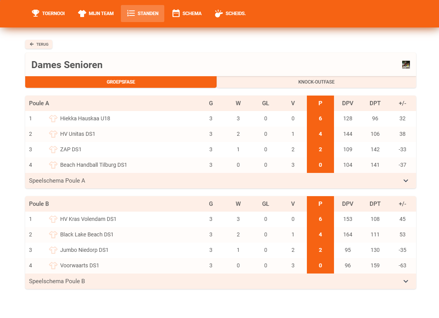The width and height of the screenshot is (439, 318).
Task: Select team Beach Handball Tilburg DS1
Action: [x=93, y=165]
